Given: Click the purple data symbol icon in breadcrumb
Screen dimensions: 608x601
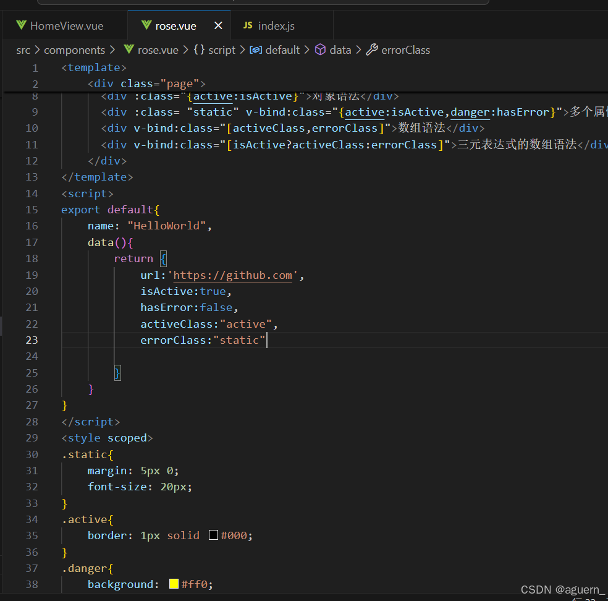Looking at the screenshot, I should click(x=321, y=50).
